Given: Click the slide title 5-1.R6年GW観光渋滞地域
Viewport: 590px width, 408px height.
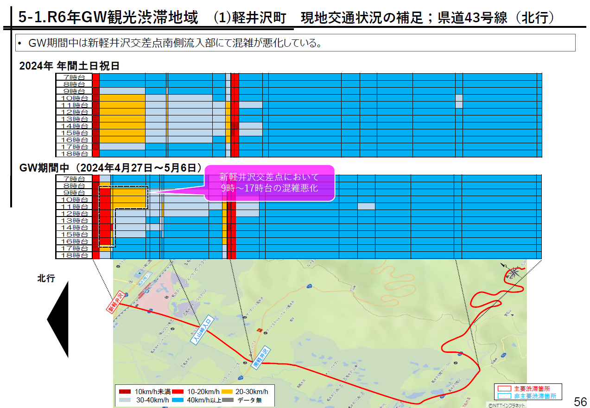Looking at the screenshot, I should 108,18.
